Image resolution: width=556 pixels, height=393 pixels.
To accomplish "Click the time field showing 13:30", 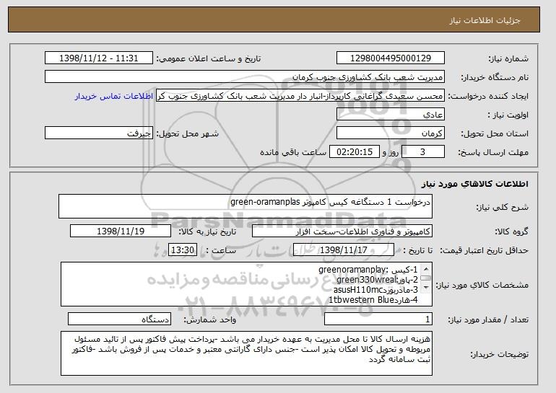I will tap(183, 250).
